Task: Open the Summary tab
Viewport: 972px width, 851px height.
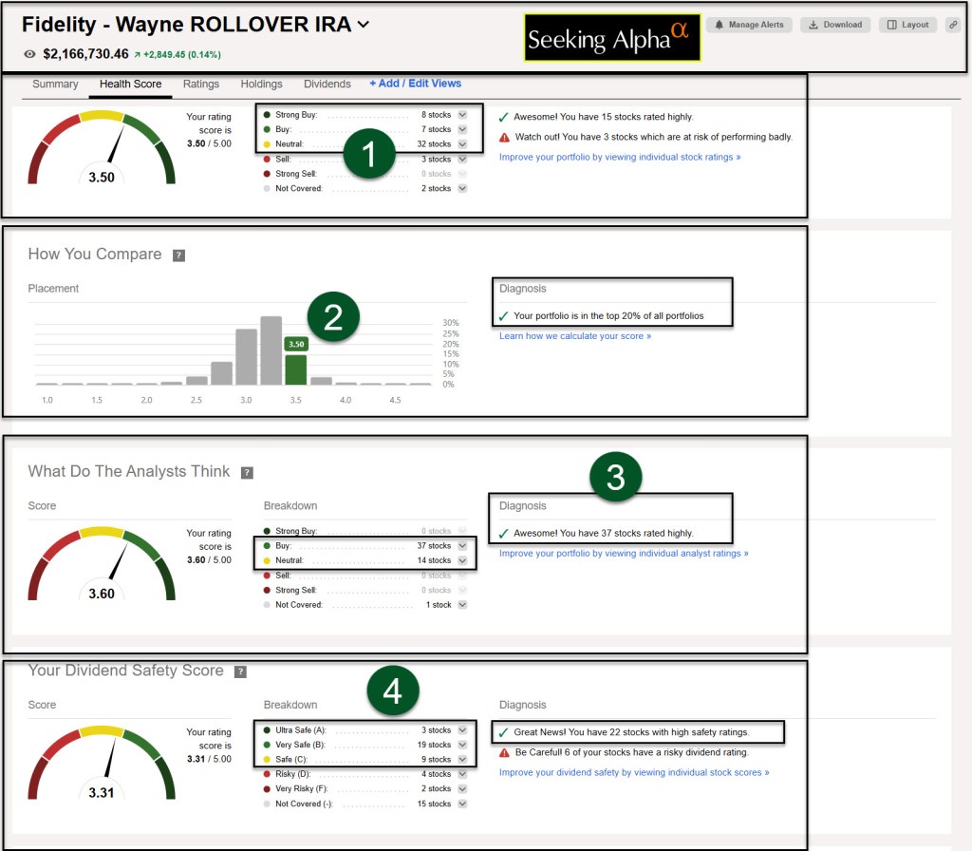Action: [x=55, y=85]
